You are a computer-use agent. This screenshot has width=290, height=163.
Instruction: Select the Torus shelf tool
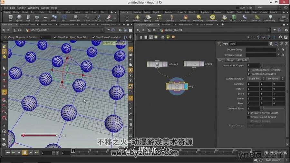[37, 18]
